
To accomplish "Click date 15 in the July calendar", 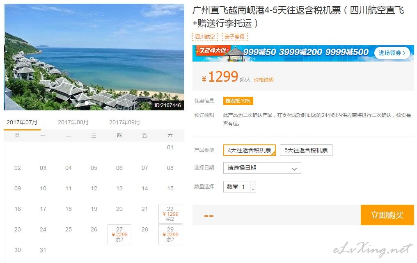I will 170,188.
